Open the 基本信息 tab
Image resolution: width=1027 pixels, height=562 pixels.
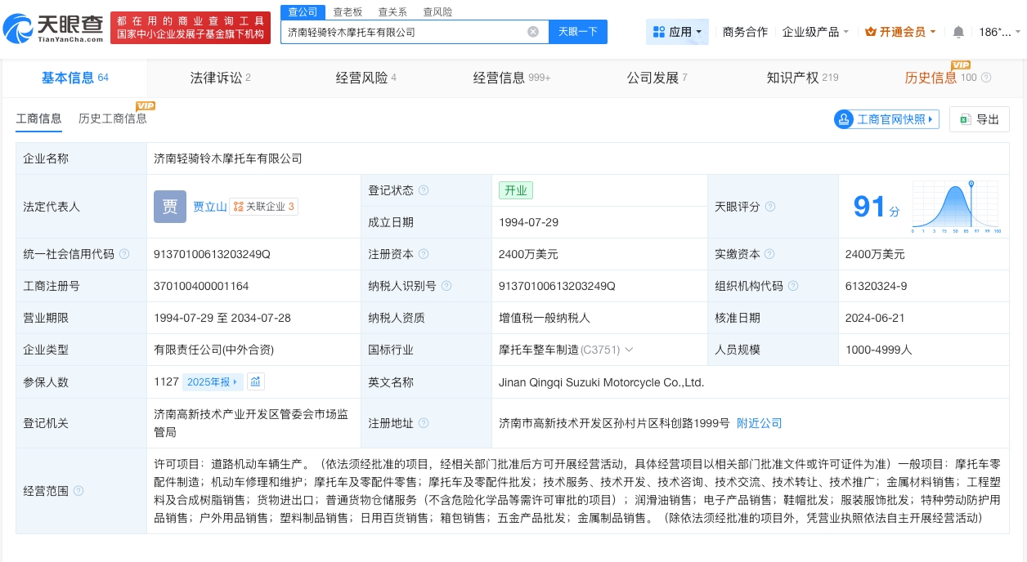click(75, 78)
